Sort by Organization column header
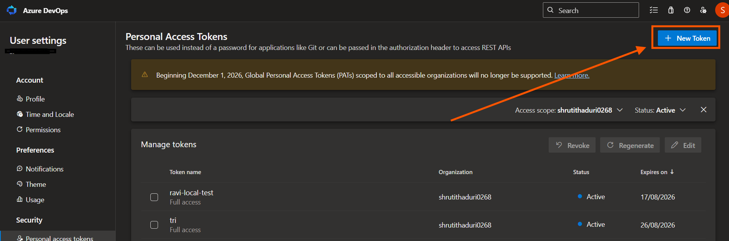This screenshot has width=729, height=241. pos(456,172)
